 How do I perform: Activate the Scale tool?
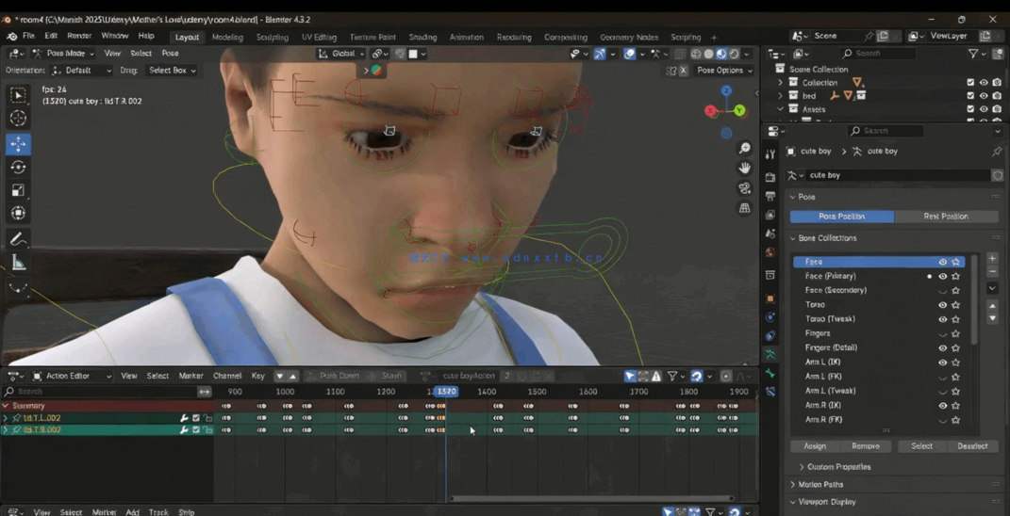click(18, 190)
